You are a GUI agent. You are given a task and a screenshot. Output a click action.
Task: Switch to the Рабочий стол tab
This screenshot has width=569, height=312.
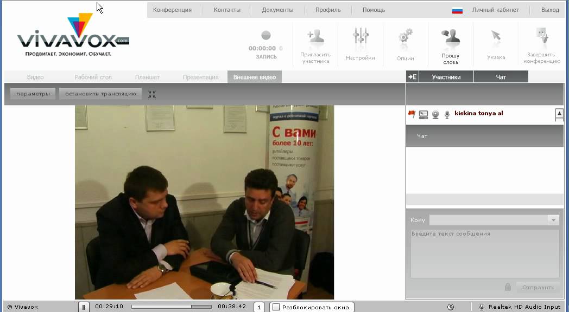click(x=93, y=77)
